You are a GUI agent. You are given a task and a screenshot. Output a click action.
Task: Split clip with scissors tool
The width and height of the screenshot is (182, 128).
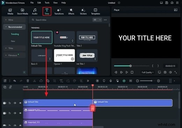(x=35, y=81)
